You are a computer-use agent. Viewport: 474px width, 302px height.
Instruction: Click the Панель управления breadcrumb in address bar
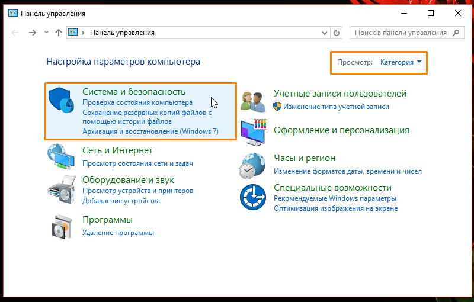click(122, 33)
